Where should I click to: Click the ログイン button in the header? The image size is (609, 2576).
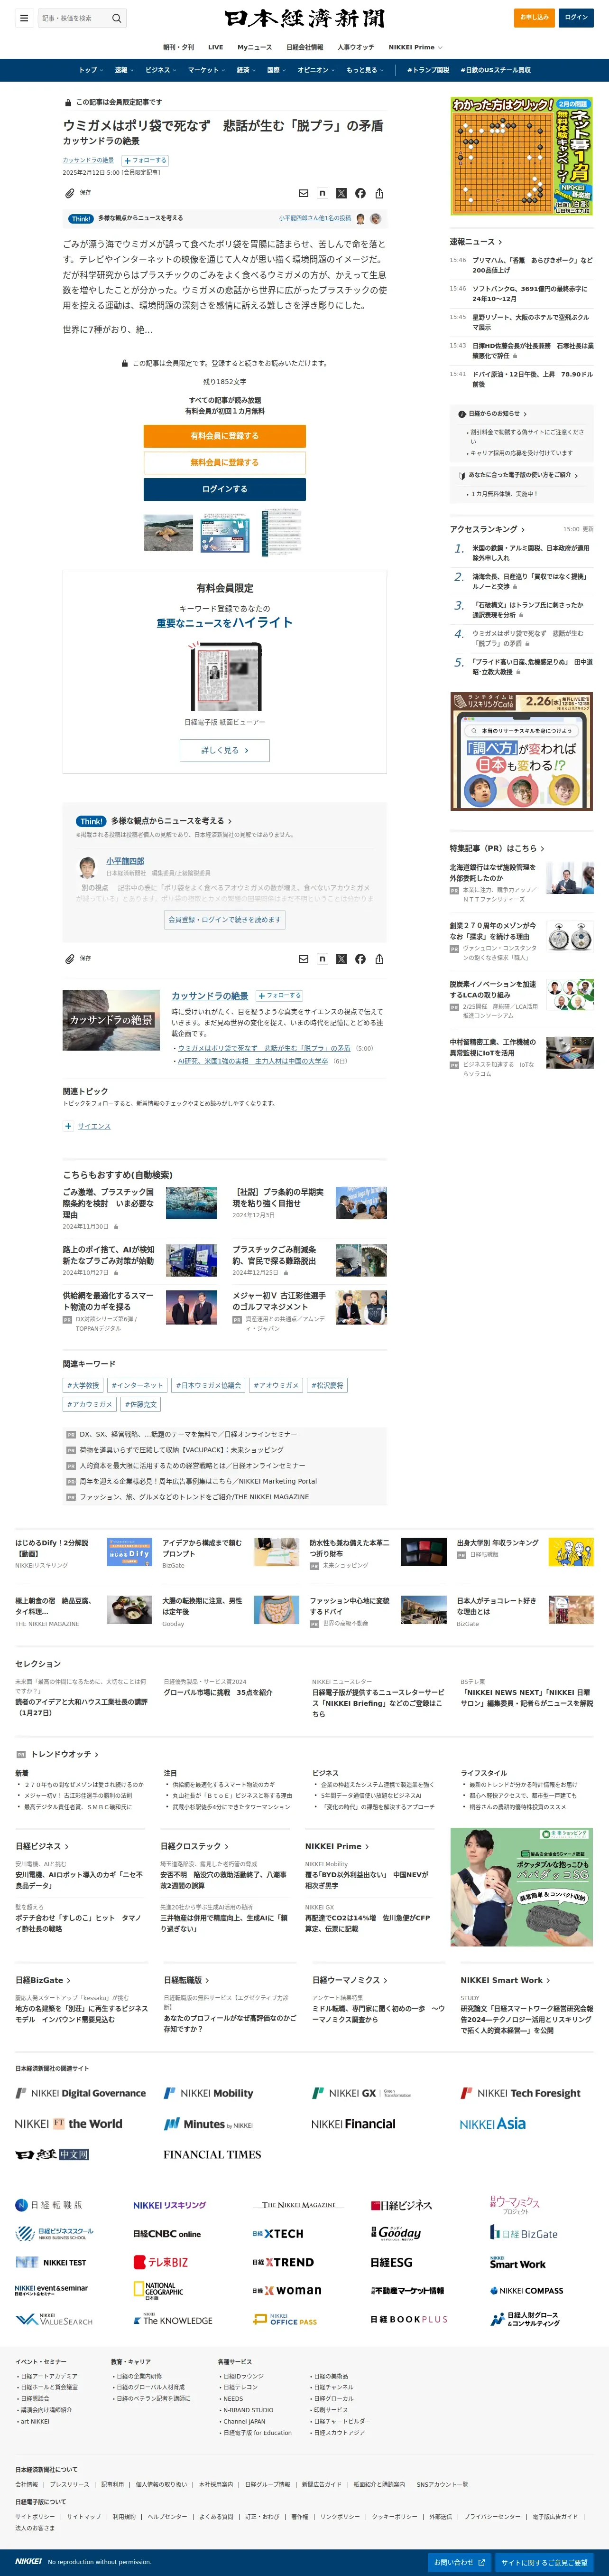click(576, 17)
